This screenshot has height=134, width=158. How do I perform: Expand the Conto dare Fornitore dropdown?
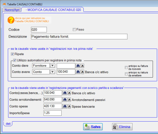coord(53,66)
